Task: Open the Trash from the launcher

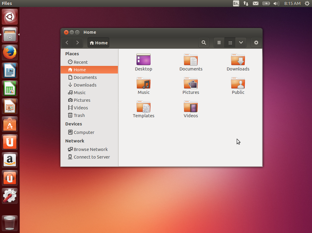Action: (9, 223)
